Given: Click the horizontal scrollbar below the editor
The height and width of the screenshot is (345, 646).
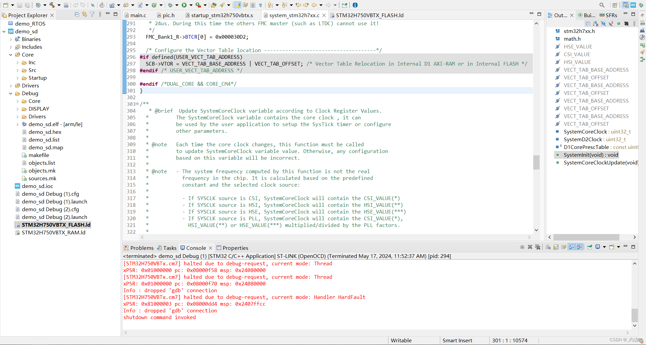Looking at the screenshot, I should [337, 237].
